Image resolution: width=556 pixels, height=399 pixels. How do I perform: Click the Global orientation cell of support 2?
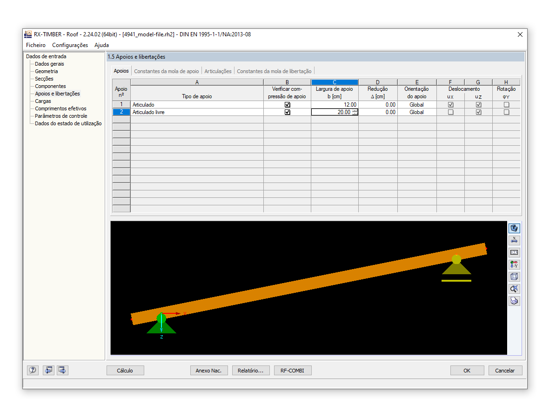[x=416, y=112]
